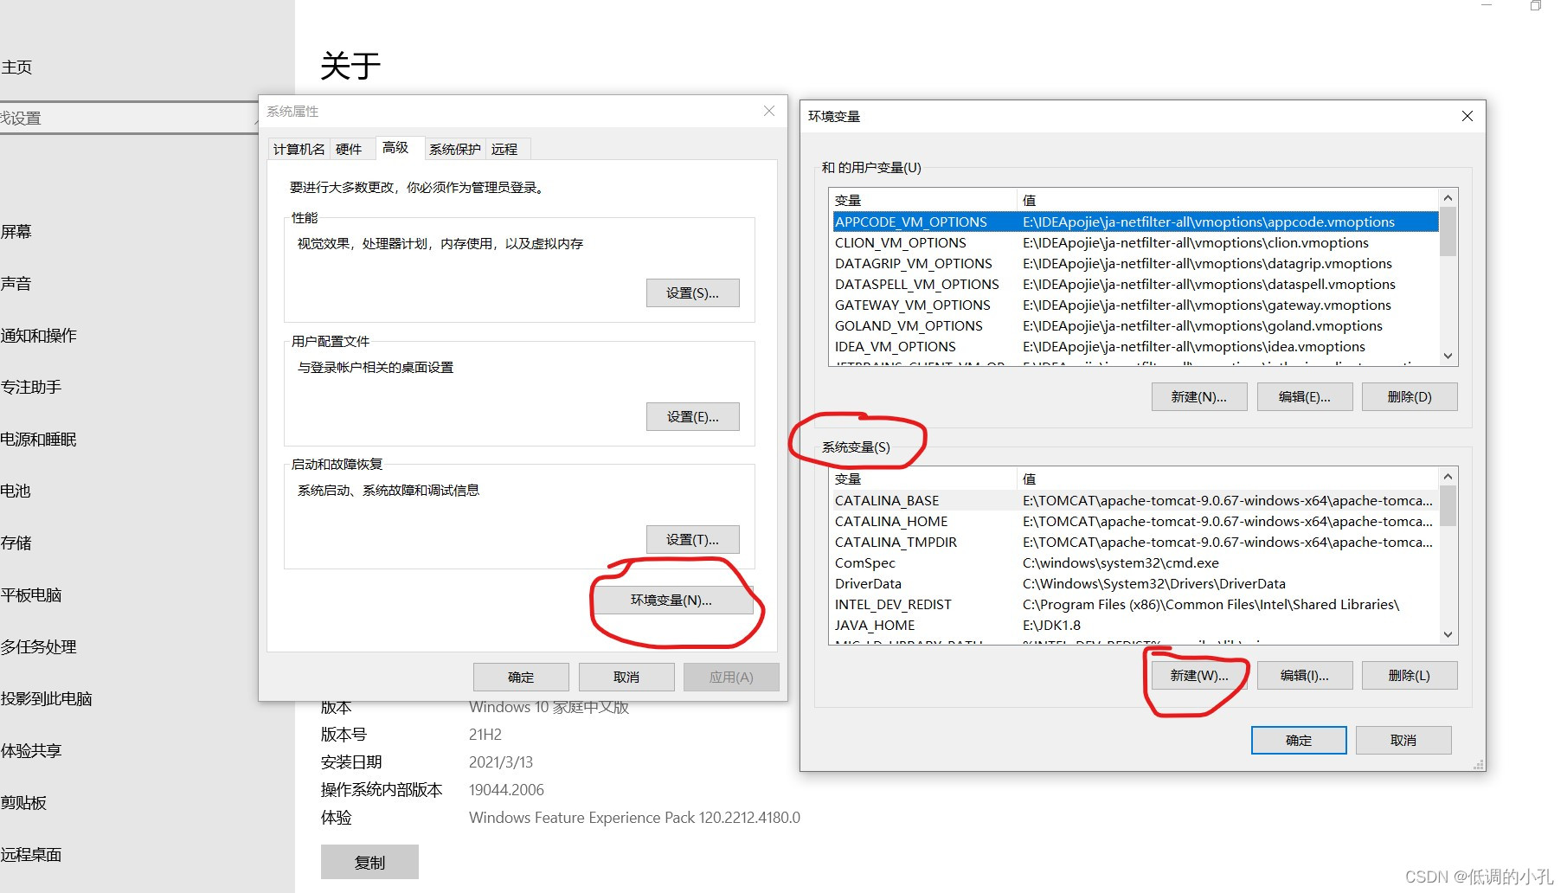Click 新建(W)... under system variables
This screenshot has height=893, width=1567.
[x=1199, y=675]
